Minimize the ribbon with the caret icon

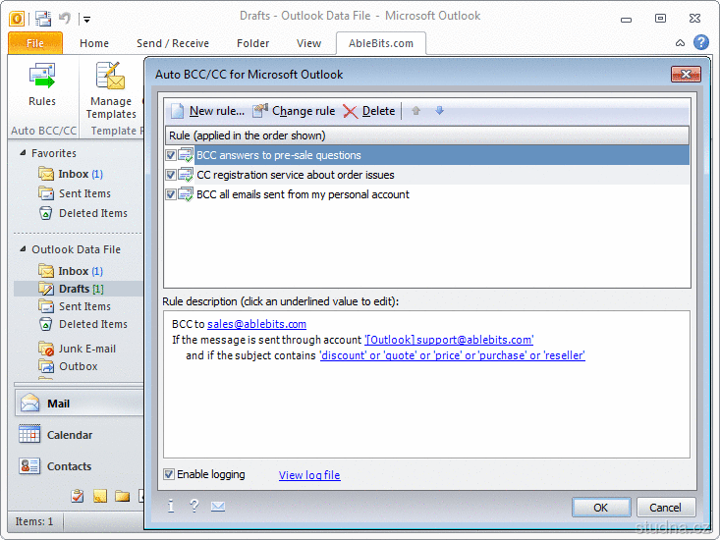680,43
